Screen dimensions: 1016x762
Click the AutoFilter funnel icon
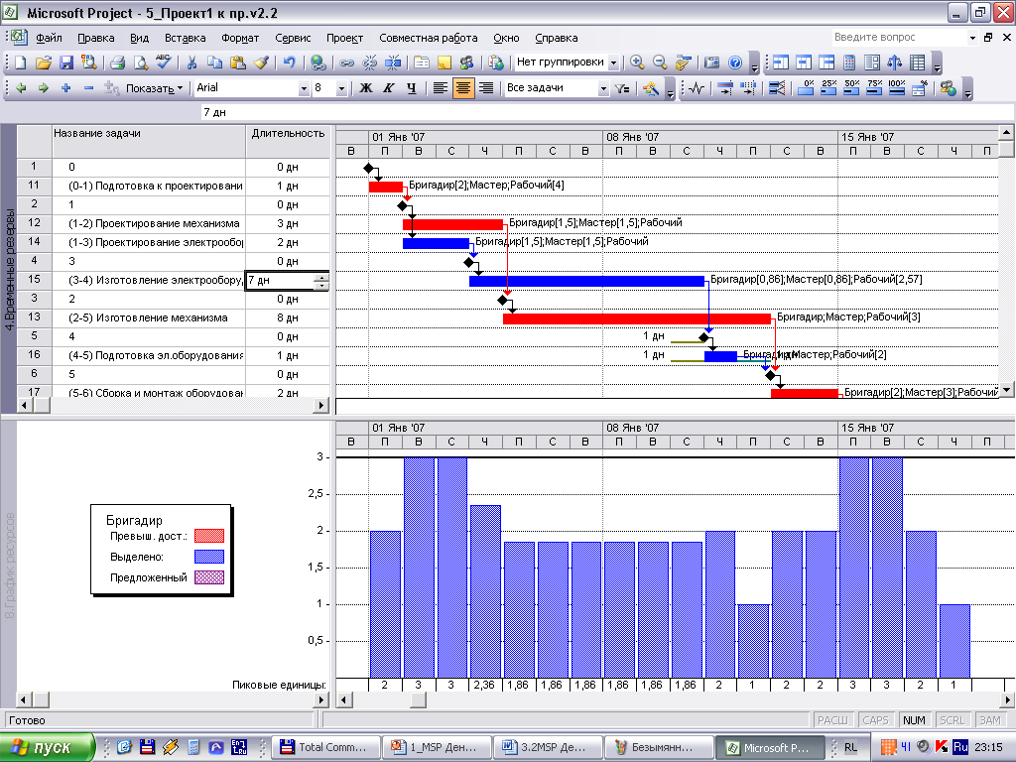622,88
